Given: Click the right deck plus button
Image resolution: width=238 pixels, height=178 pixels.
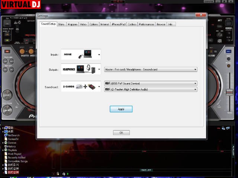Looking at the screenshot, I should (215, 52).
